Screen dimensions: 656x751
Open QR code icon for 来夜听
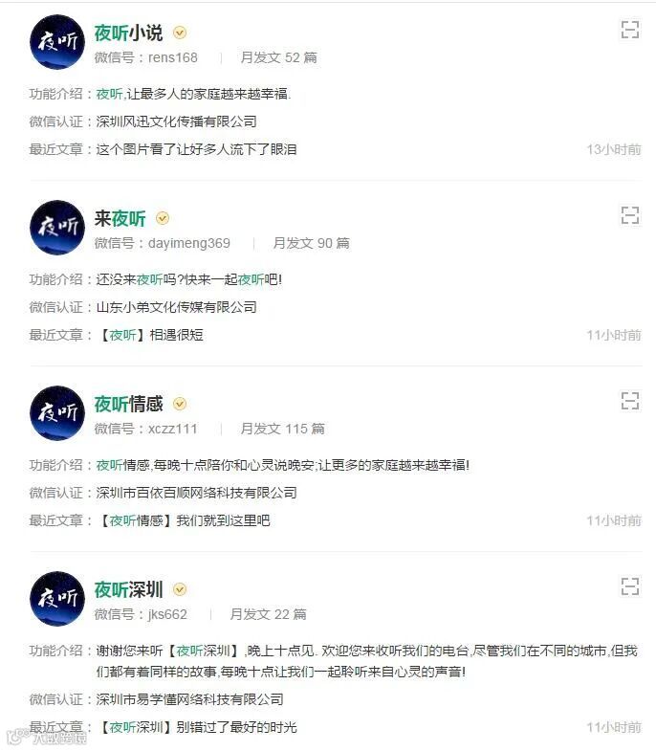coord(629,215)
